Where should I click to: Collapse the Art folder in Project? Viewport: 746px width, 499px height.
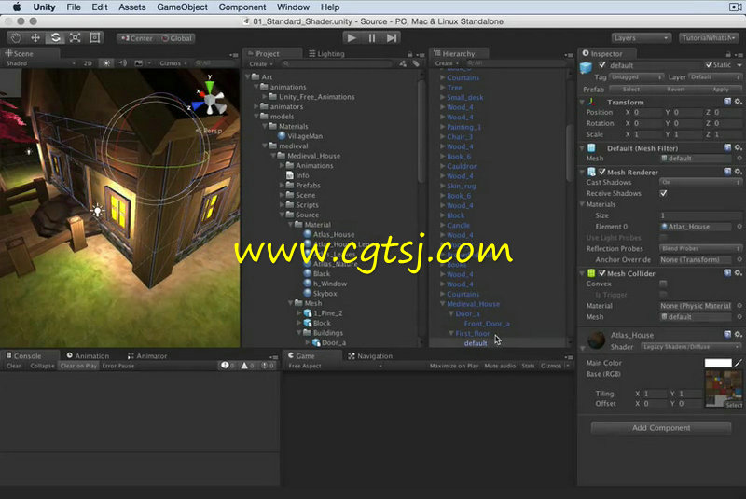(248, 76)
